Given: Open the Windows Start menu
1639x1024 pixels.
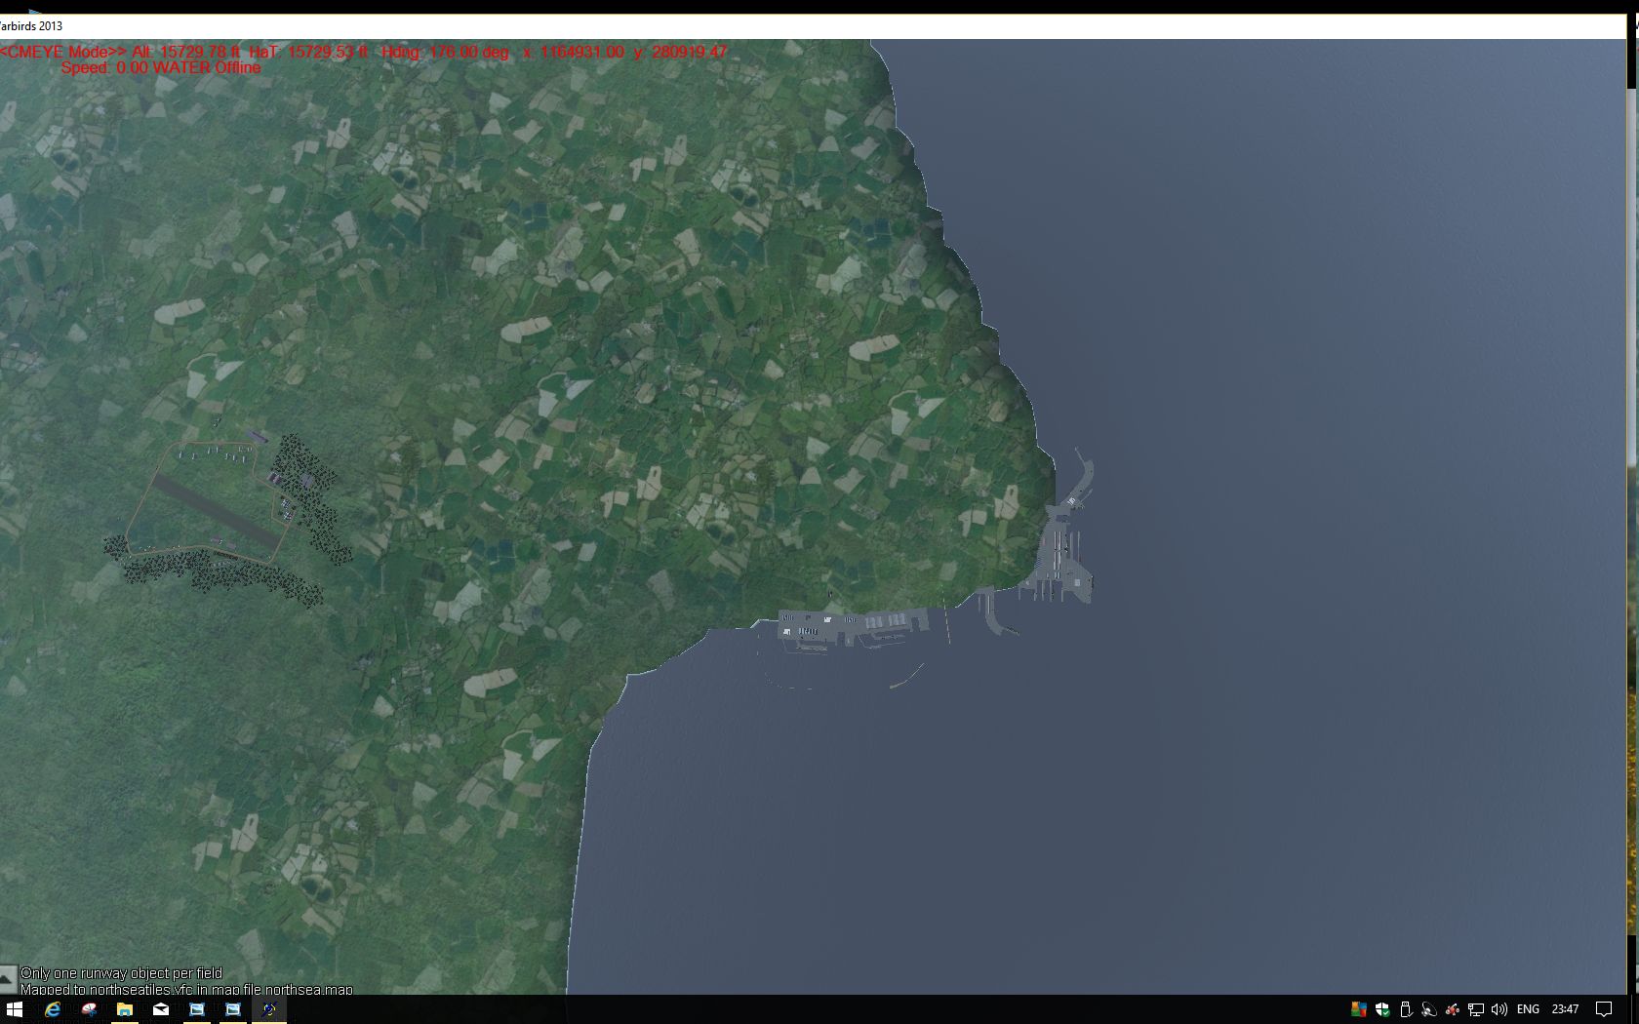Looking at the screenshot, I should click(15, 1009).
